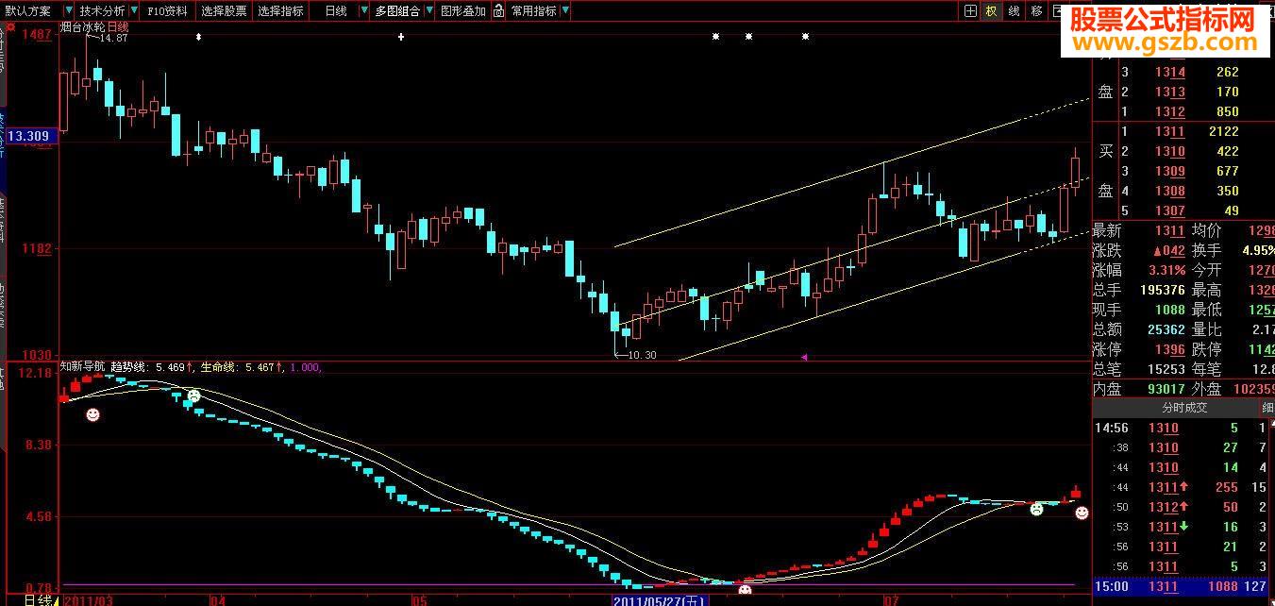
Task: Open the 默认方案 scheme menu
Action: coord(26,11)
